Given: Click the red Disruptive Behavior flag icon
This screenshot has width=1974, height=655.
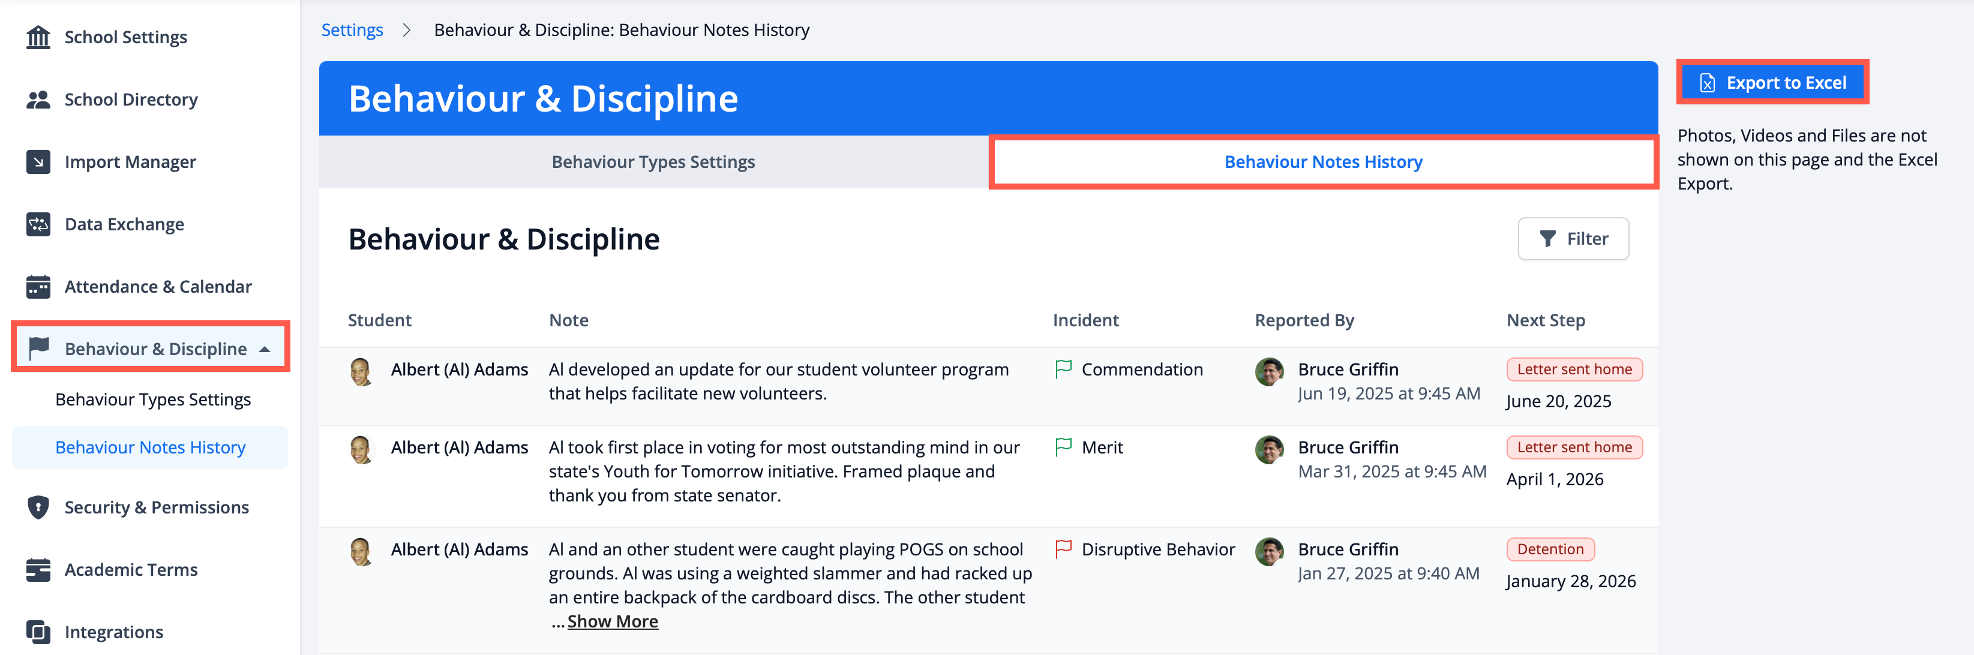Looking at the screenshot, I should pyautogui.click(x=1063, y=549).
